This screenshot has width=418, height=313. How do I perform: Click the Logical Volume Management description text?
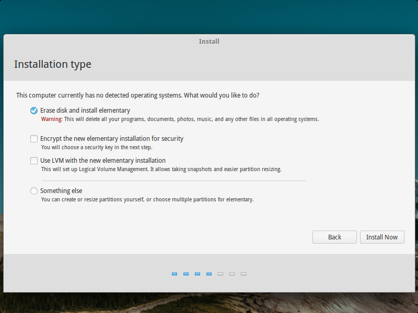161,169
